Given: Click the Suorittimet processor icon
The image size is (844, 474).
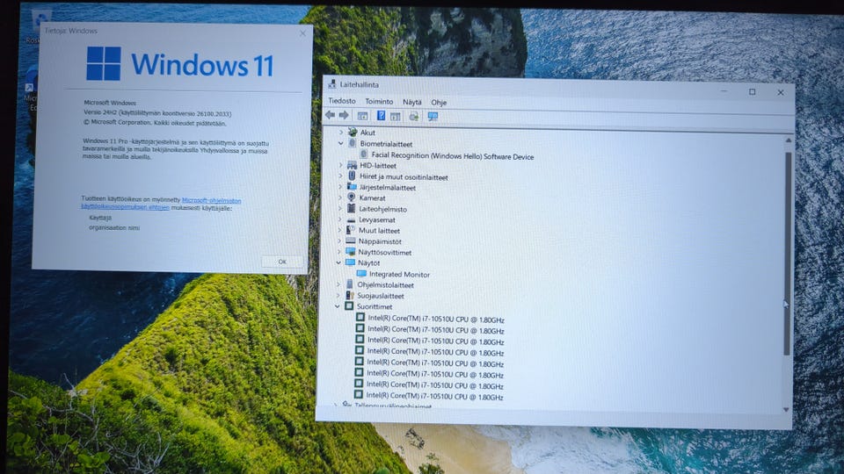Looking at the screenshot, I should pyautogui.click(x=349, y=305).
